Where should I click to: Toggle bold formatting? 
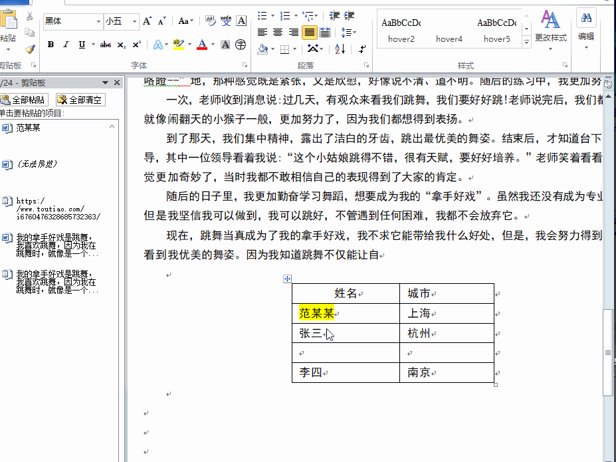51,45
